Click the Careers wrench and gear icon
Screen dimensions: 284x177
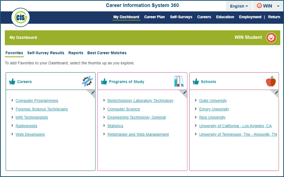[87, 81]
